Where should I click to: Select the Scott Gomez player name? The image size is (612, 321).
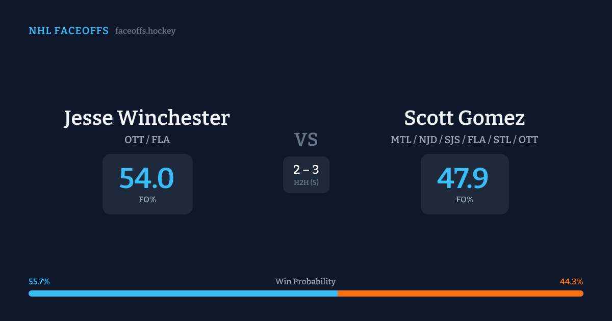464,118
